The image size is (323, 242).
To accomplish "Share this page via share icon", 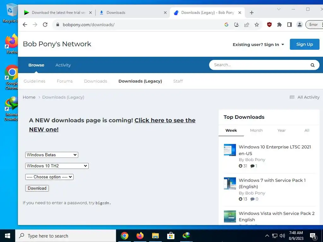I will coord(247,25).
